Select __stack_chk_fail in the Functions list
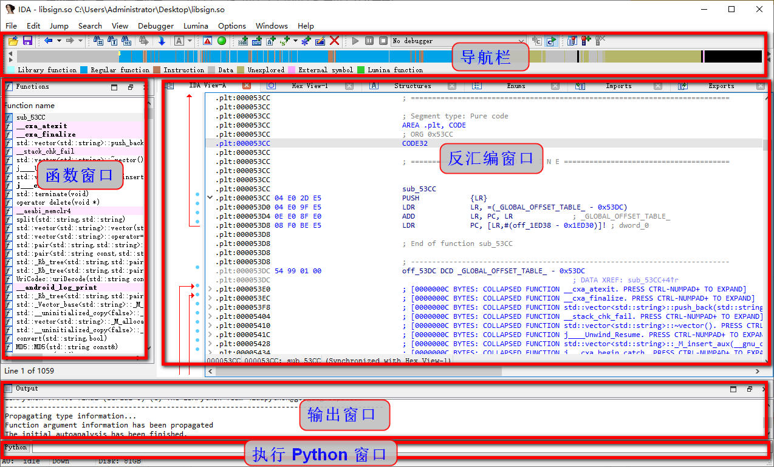 [46, 151]
